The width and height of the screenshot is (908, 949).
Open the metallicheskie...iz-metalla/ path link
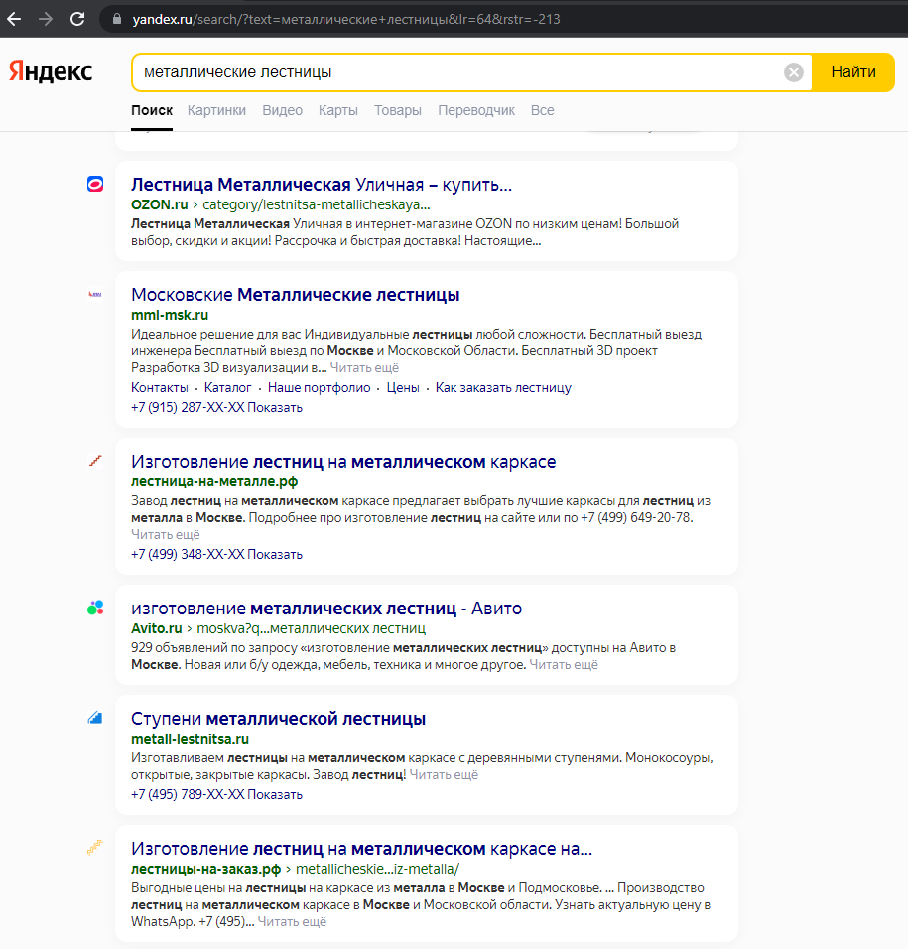pyautogui.click(x=377, y=869)
